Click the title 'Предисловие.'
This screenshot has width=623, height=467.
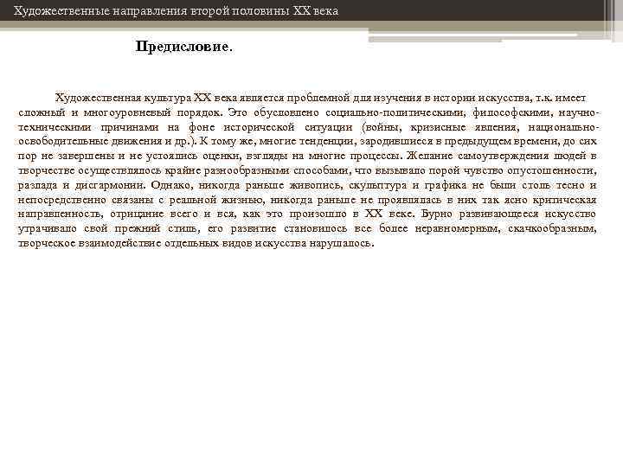184,47
